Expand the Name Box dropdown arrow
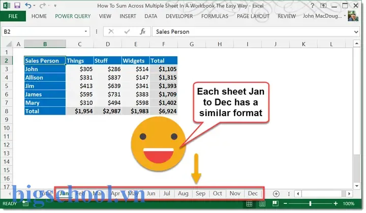Image resolution: width=366 pixels, height=213 pixels. tap(86, 31)
